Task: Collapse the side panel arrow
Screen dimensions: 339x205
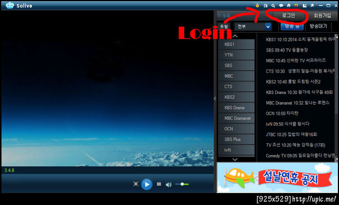Action: (x=215, y=99)
